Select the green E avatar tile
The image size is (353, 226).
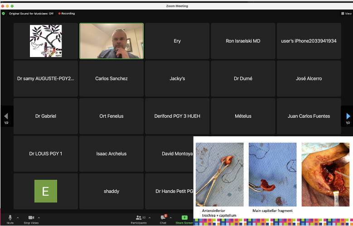[46, 191]
